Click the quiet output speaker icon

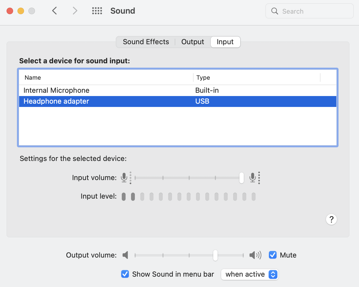tap(125, 255)
